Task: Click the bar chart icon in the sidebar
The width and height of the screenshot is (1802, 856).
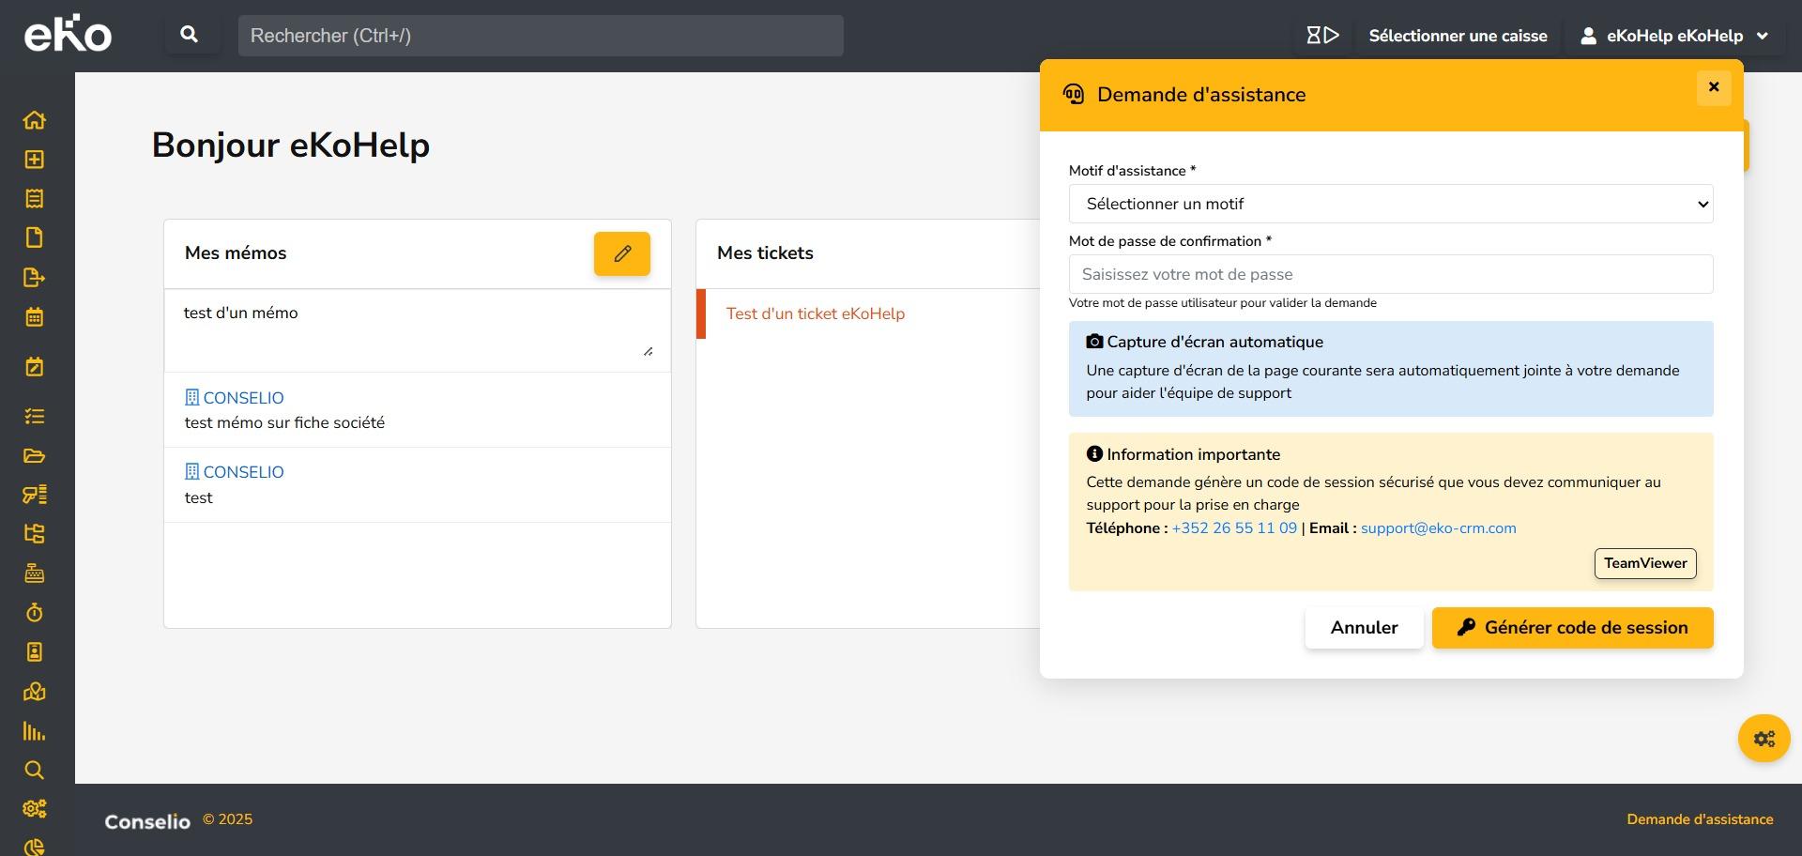Action: (x=35, y=731)
